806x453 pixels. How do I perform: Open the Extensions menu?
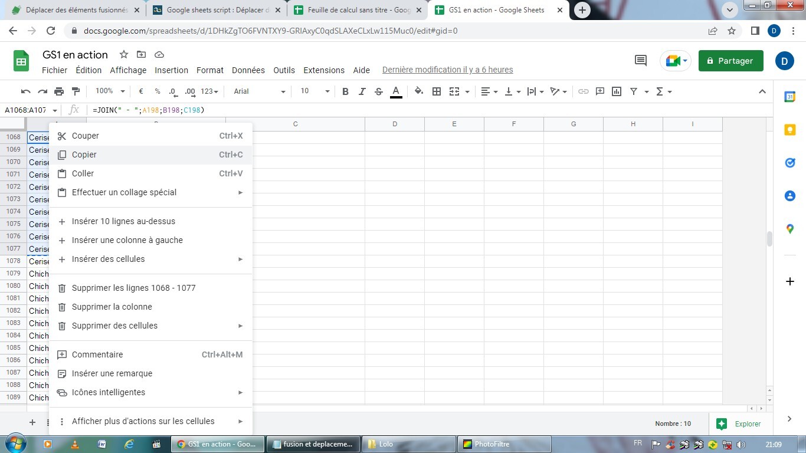tap(324, 70)
